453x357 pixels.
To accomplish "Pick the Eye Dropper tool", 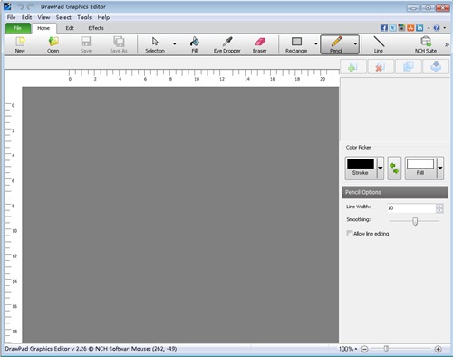I will (x=227, y=44).
